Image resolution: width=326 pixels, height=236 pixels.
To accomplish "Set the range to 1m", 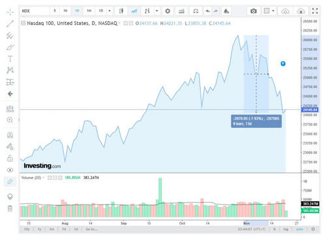I will [52, 229].
